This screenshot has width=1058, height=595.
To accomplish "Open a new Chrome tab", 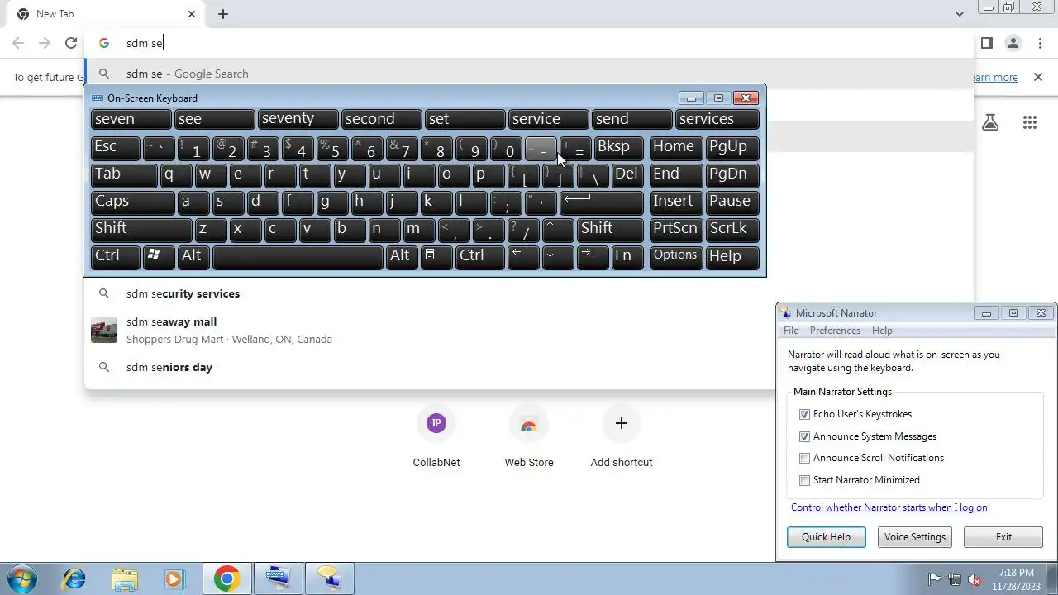I will click(223, 14).
